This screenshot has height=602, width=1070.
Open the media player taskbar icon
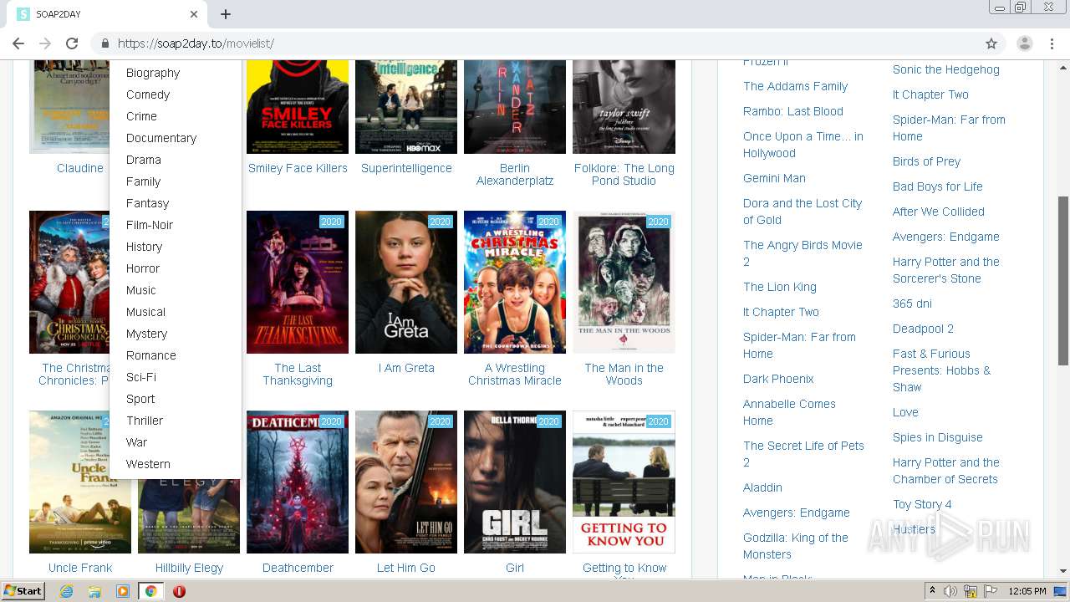pos(123,591)
